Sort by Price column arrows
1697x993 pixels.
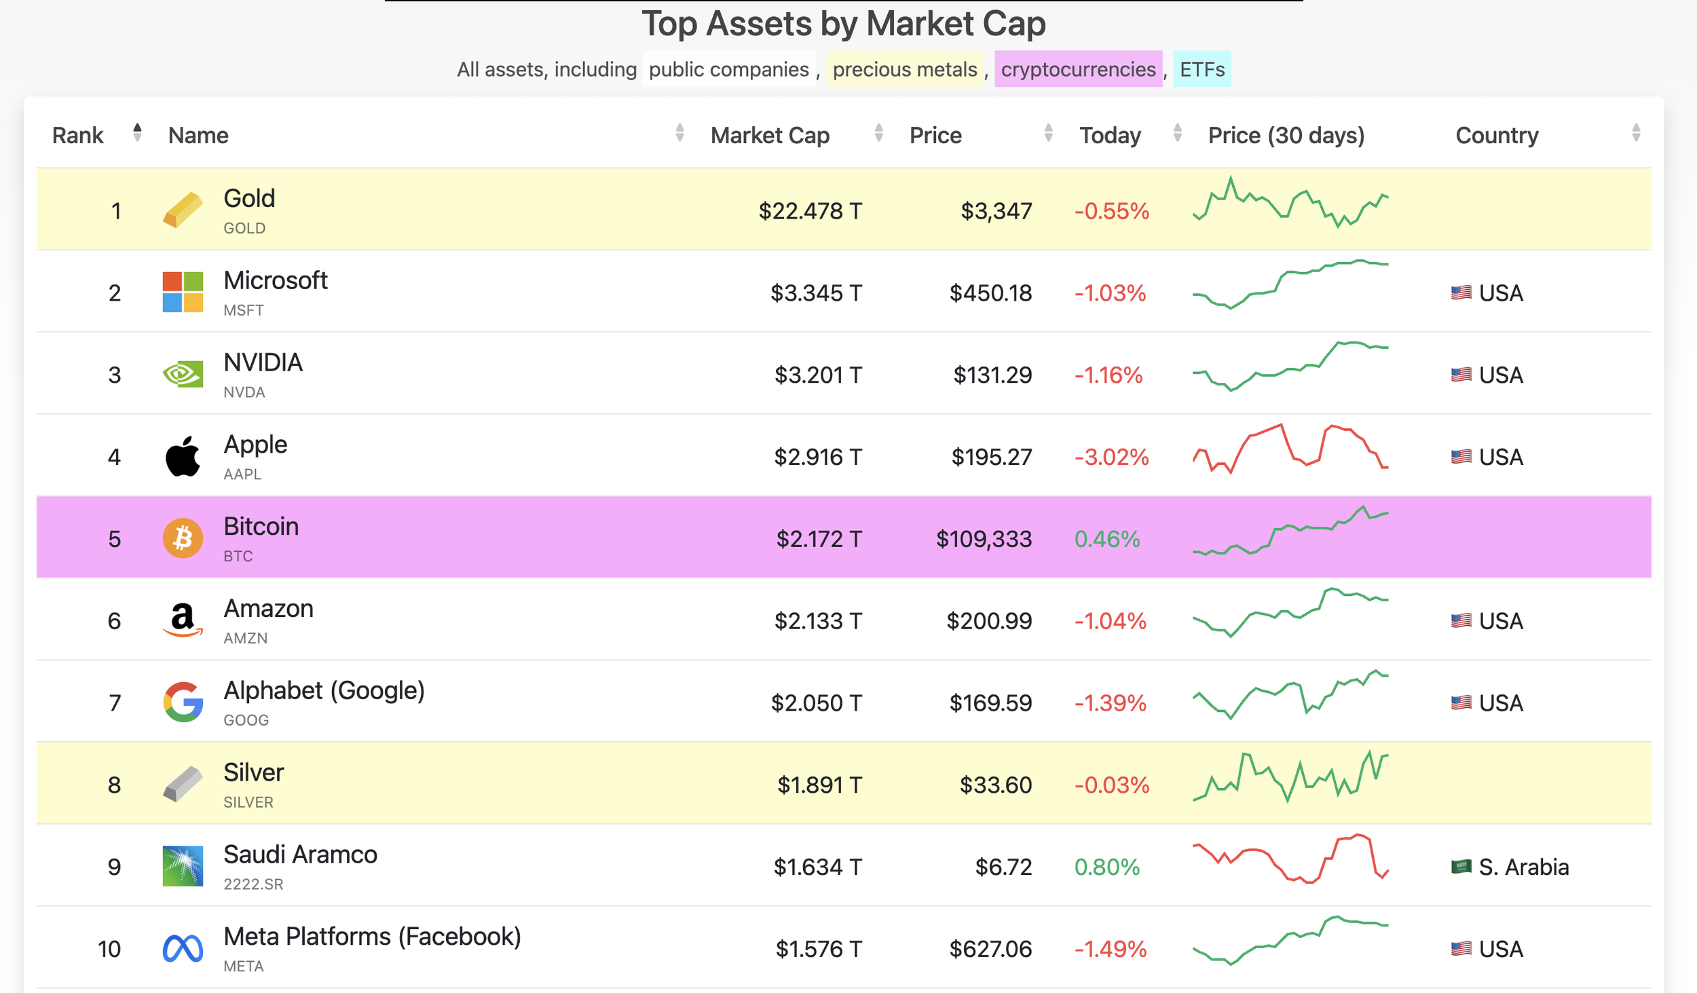pos(1048,132)
